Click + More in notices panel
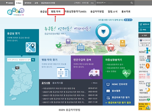Viewport: 152px width, 112px height. pos(94,83)
